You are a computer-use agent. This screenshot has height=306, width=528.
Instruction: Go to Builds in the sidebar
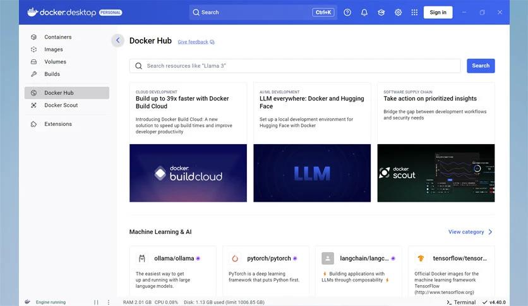point(67,74)
